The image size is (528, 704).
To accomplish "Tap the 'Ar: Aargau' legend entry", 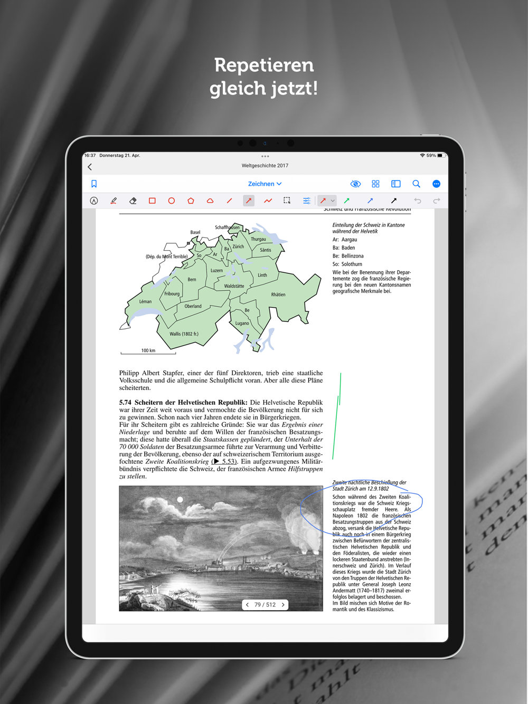I will pos(345,240).
